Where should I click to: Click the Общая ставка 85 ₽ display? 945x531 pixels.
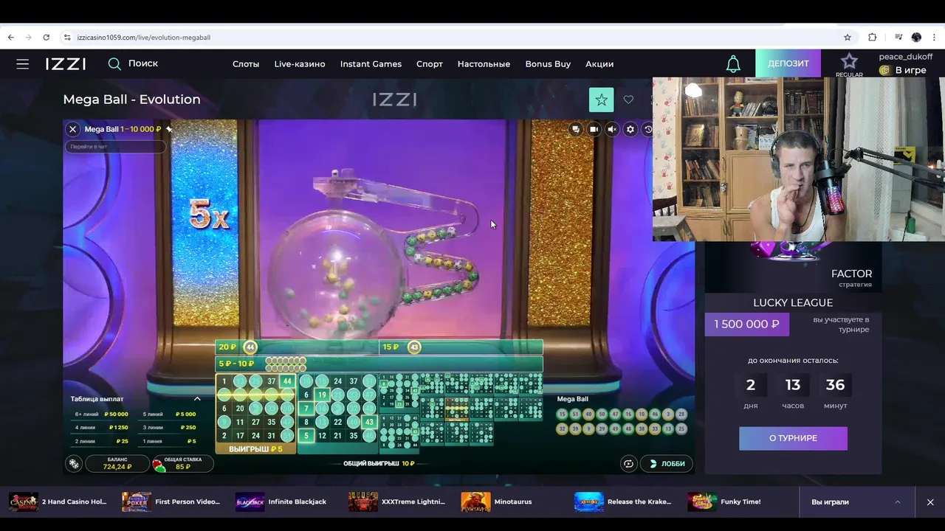pyautogui.click(x=183, y=463)
